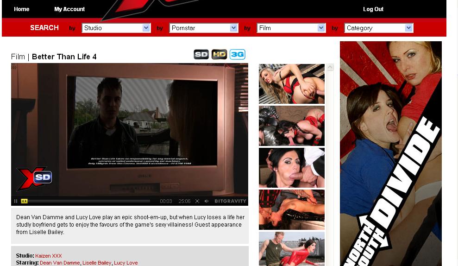Click the elapsed time 00:03

[x=166, y=201]
